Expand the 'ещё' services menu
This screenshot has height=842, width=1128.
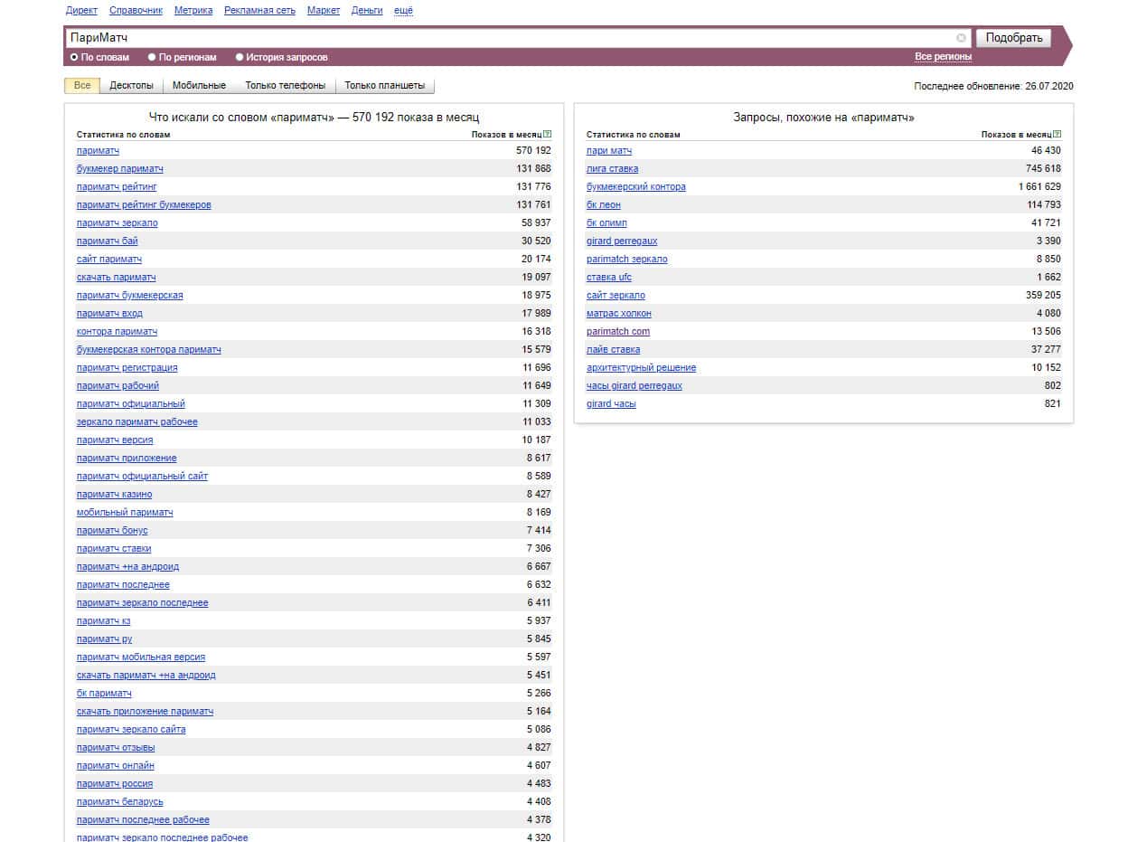point(403,11)
